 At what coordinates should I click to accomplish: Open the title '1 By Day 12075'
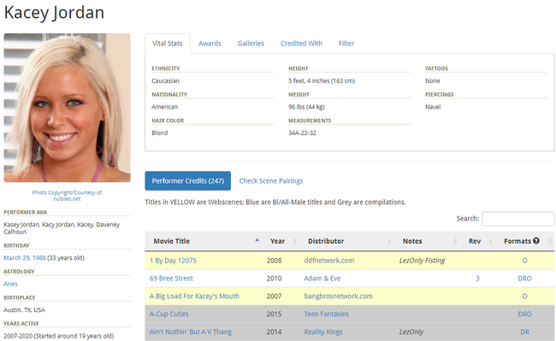173,261
